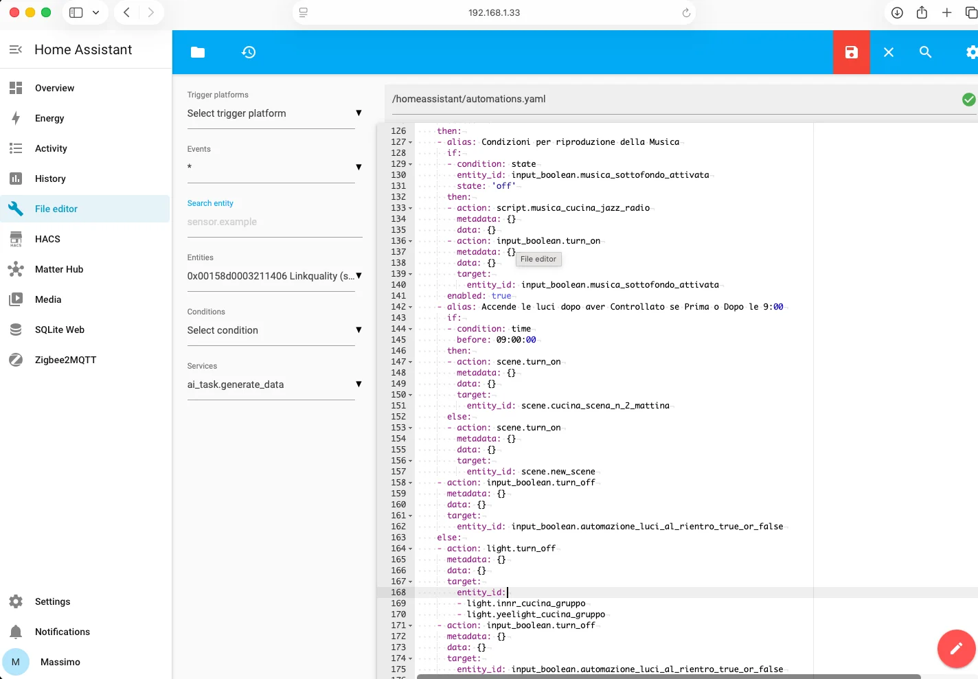
Task: Open the Events dropdown
Action: [x=275, y=168]
